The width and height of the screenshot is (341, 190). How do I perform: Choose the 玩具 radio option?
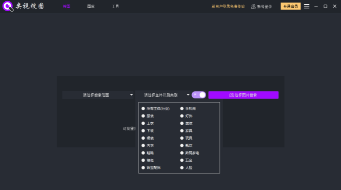(186, 138)
